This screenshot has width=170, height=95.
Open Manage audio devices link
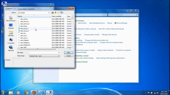click(109, 35)
